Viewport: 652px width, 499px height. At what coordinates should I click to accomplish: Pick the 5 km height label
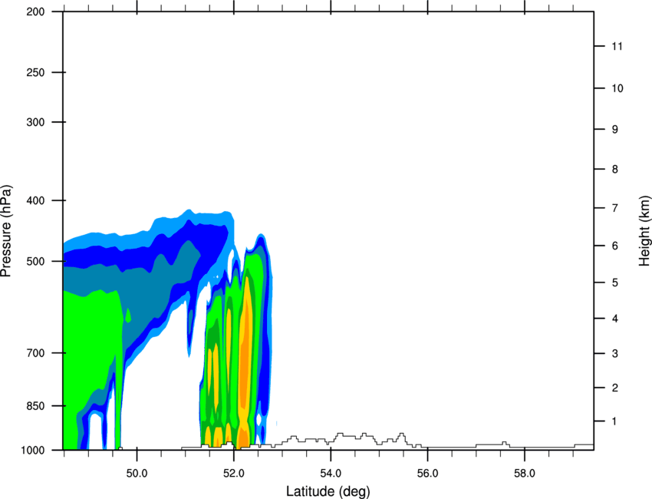click(x=614, y=283)
